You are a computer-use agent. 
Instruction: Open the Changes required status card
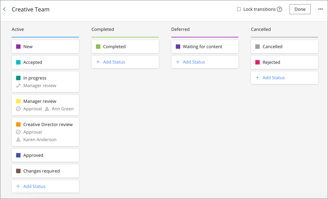pyautogui.click(x=45, y=171)
